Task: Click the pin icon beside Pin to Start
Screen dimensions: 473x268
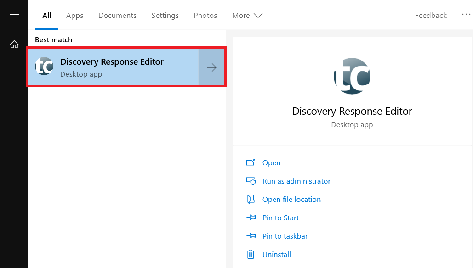Action: [x=251, y=218]
